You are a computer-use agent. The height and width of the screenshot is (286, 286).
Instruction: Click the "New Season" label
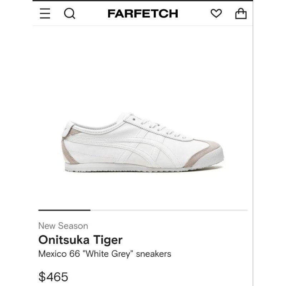pyautogui.click(x=63, y=226)
